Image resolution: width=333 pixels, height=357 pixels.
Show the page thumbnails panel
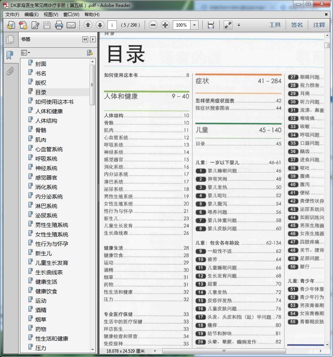pyautogui.click(x=10, y=39)
